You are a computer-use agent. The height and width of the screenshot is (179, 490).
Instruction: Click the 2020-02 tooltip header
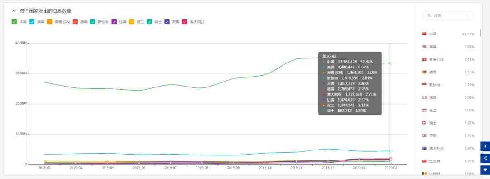click(329, 56)
